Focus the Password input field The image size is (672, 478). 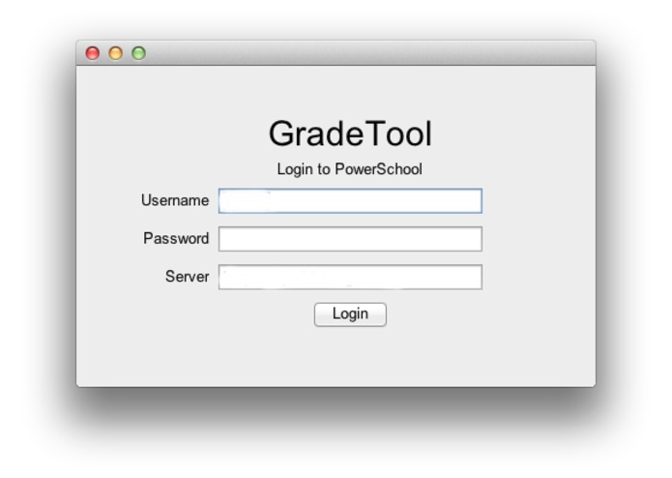[x=350, y=239]
